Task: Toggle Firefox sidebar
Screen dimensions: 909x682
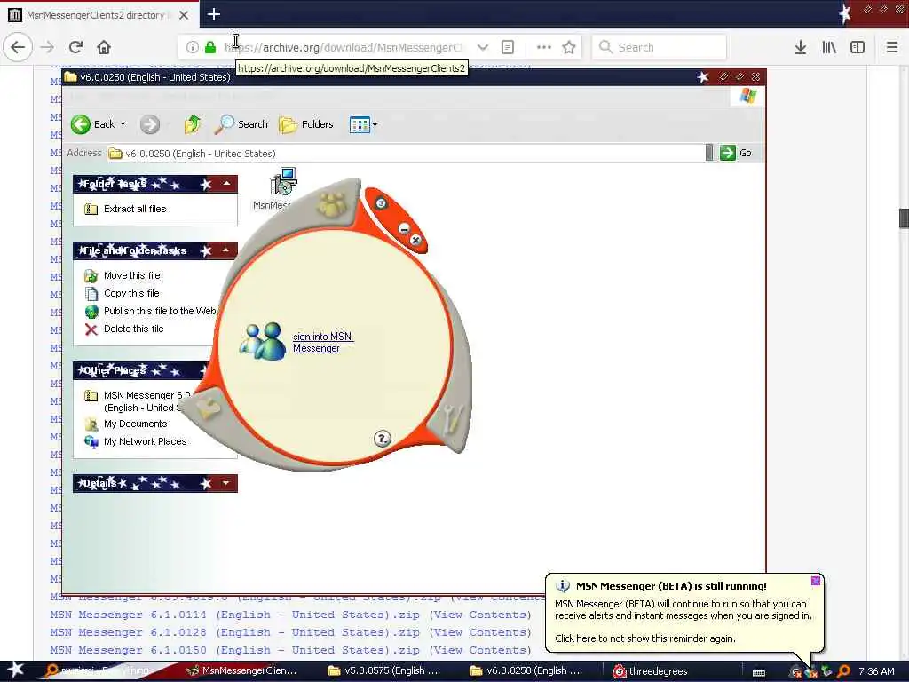Action: point(858,47)
